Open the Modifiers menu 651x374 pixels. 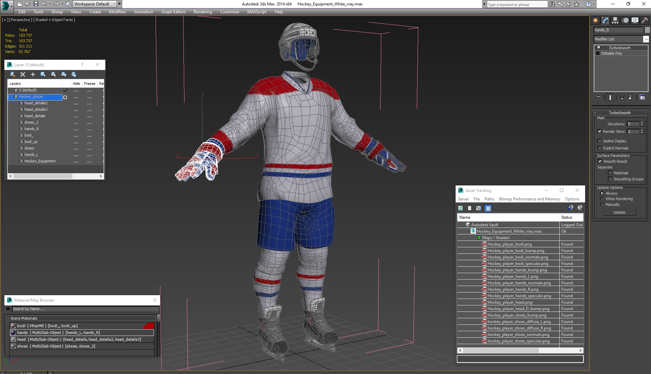[118, 12]
